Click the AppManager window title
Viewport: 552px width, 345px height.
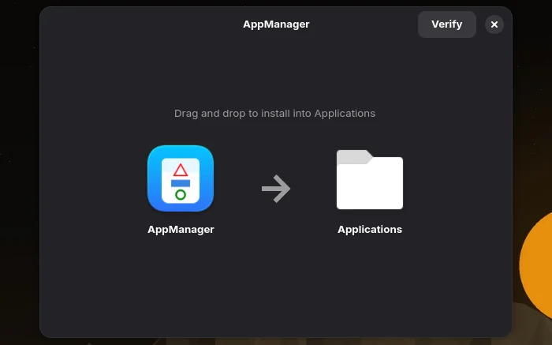pyautogui.click(x=276, y=24)
